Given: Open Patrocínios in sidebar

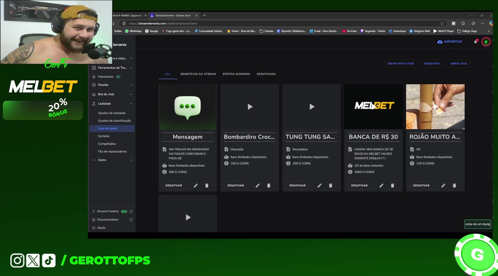Looking at the screenshot, I should tap(105, 77).
